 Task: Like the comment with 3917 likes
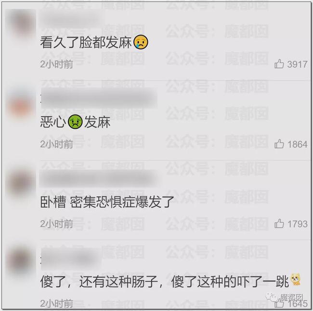[x=279, y=64]
